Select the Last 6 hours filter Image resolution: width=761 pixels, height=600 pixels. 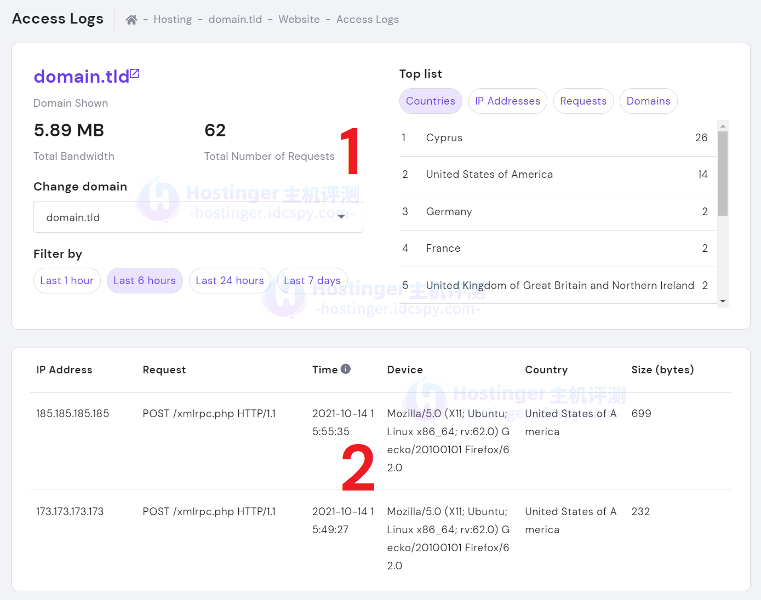tap(145, 281)
